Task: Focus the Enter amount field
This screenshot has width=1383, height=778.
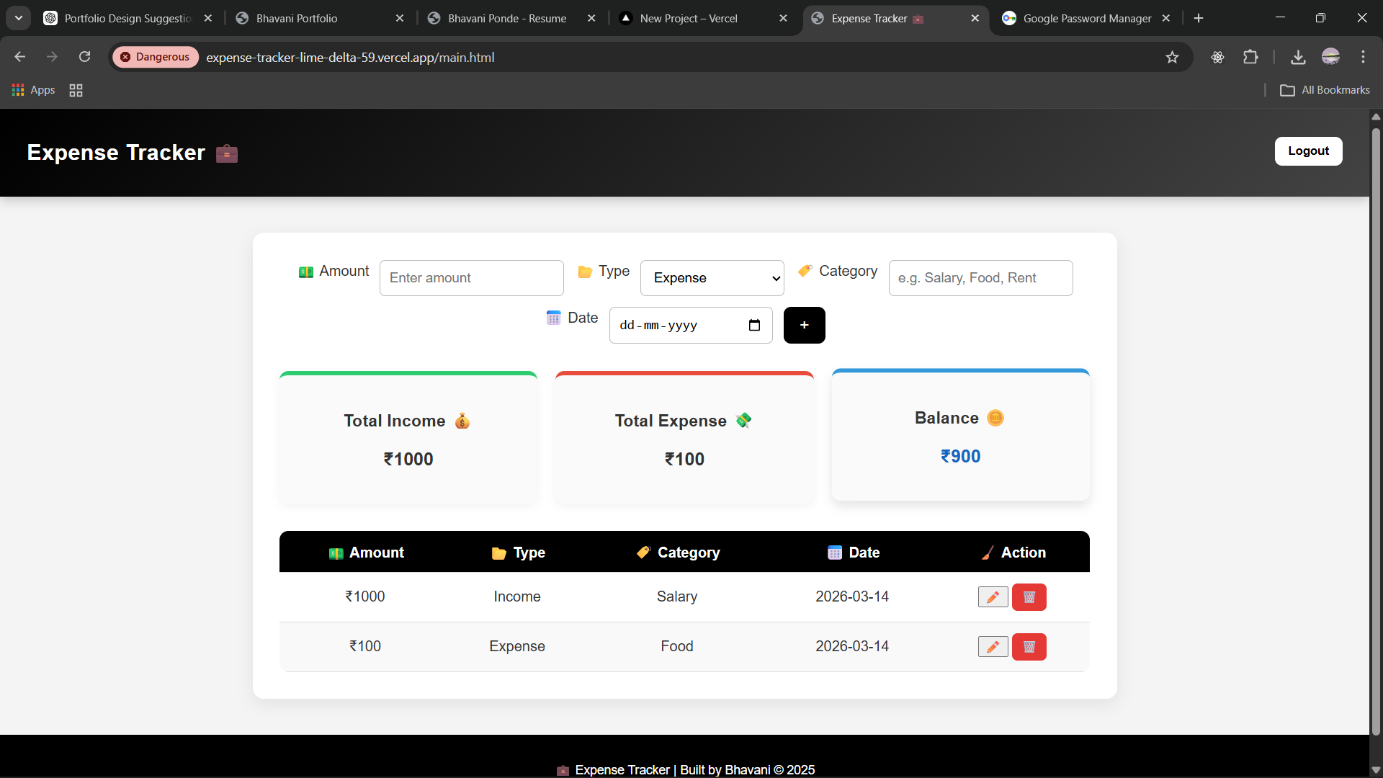Action: coord(471,278)
